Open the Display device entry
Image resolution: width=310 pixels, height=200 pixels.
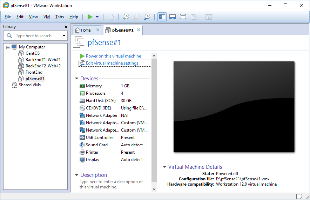point(93,160)
